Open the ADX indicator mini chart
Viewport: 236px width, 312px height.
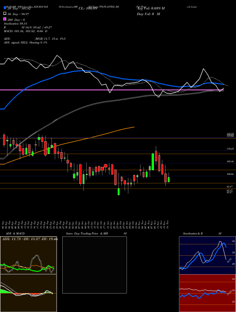28,255
